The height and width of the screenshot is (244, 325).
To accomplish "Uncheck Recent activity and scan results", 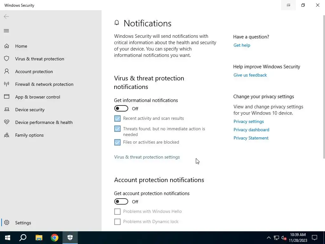I will 117,118.
